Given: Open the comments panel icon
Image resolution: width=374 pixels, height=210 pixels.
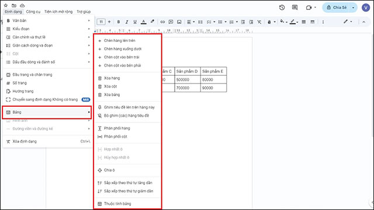Looking at the screenshot, I should (295, 8).
